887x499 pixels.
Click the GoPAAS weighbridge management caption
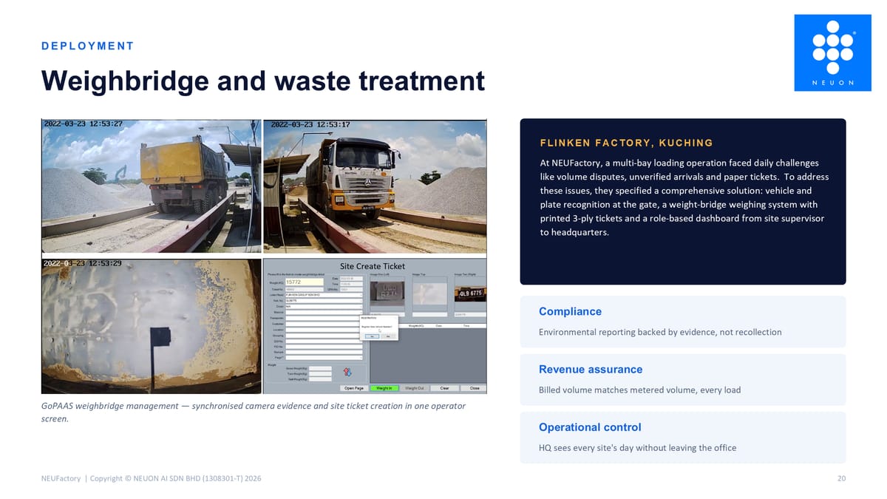coord(254,413)
